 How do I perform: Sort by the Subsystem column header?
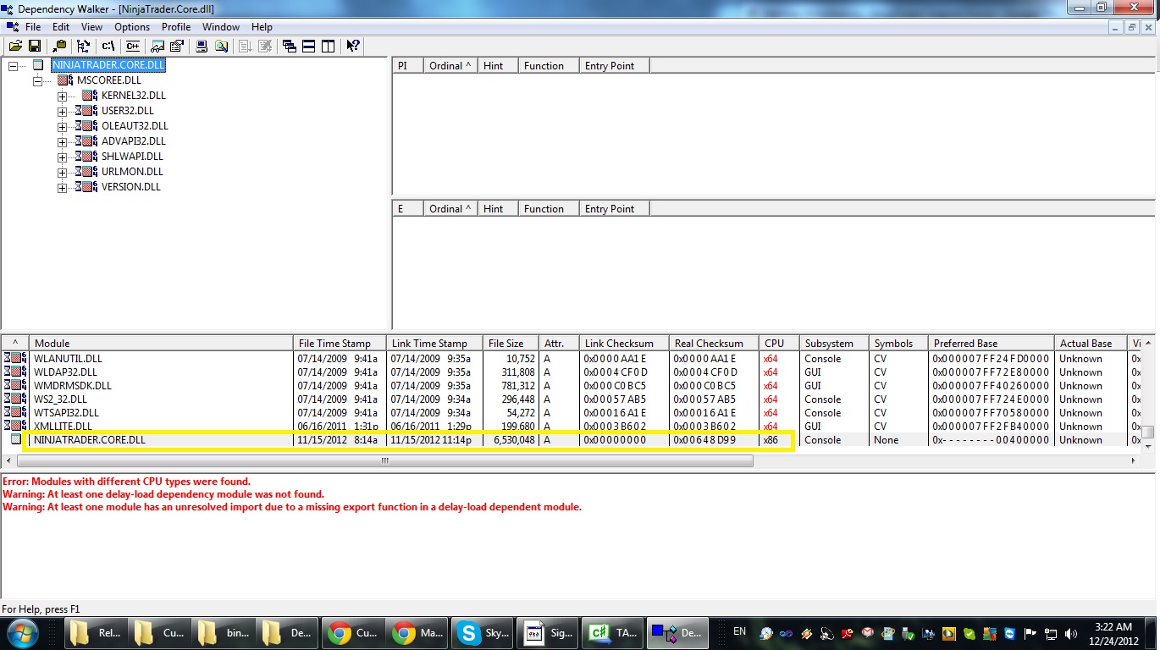(834, 344)
